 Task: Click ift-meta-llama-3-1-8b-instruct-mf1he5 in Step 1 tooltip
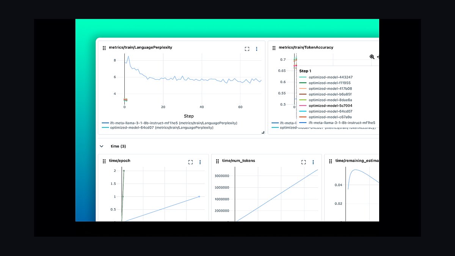[337, 123]
